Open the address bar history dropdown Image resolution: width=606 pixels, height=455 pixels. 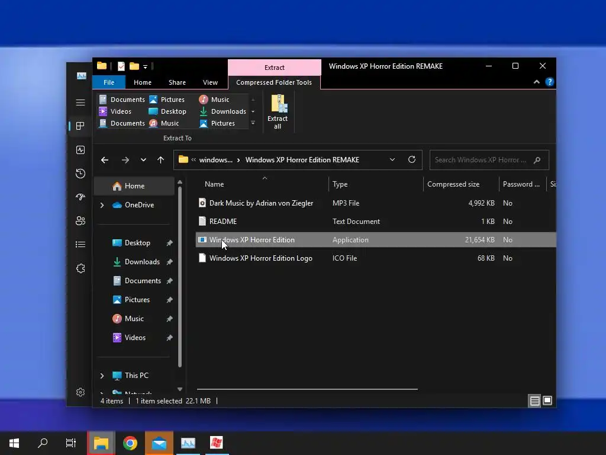pos(392,159)
